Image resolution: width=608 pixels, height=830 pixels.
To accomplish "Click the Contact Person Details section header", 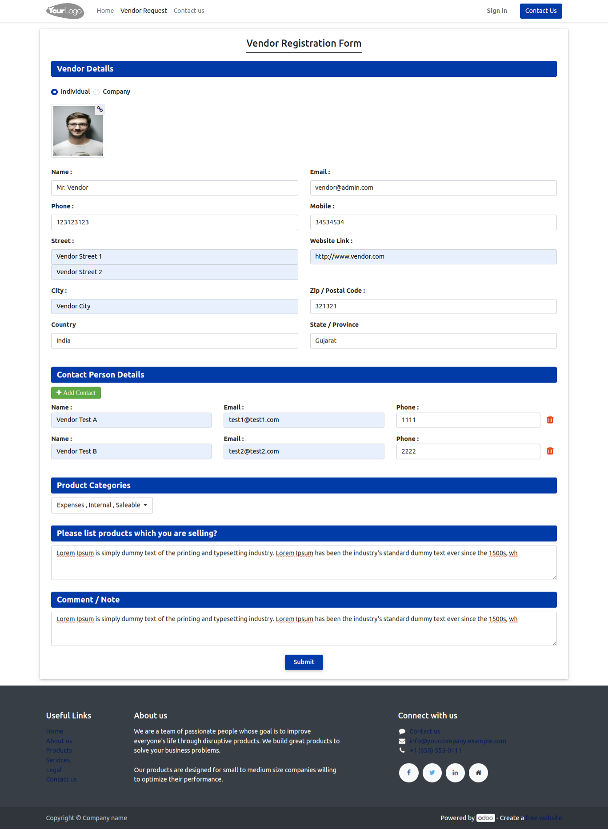I will (304, 375).
